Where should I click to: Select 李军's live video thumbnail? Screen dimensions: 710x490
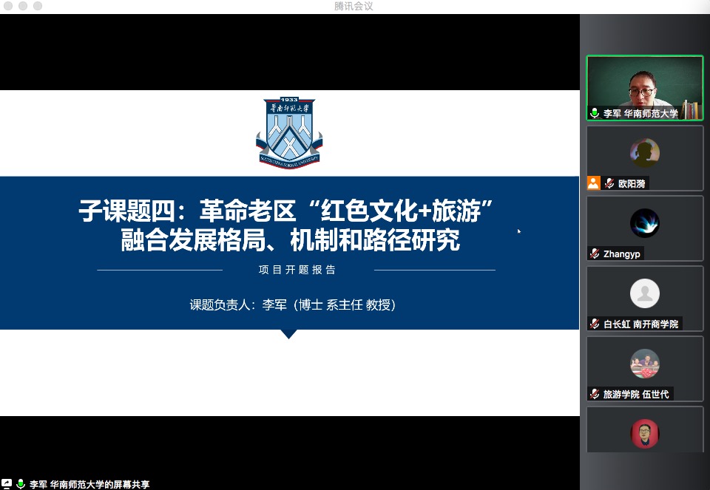click(645, 88)
